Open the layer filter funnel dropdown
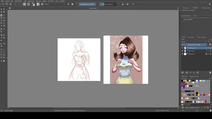The image size is (212, 119). 209,42
